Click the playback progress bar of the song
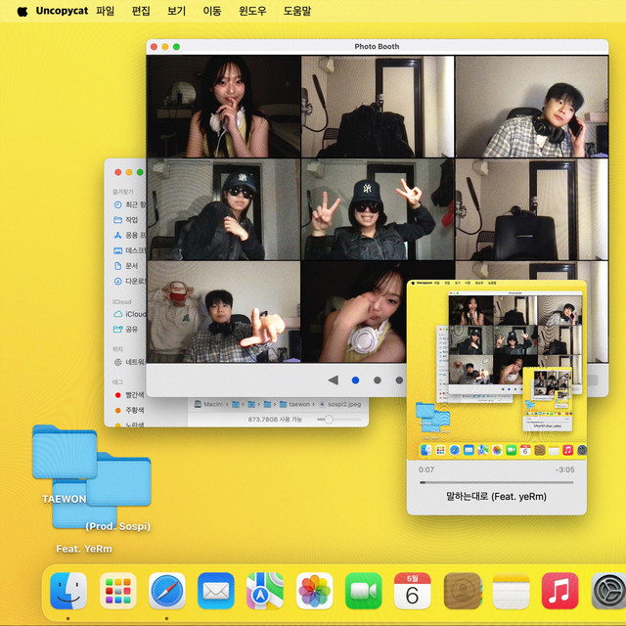The width and height of the screenshot is (626, 626). point(497,482)
